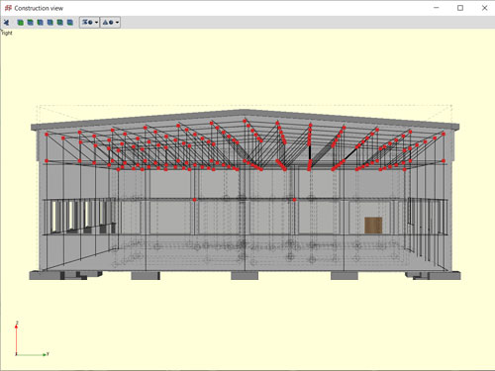Click the Z-Y axis indicator
Viewport: 495px width, 371px height.
(x=32, y=338)
